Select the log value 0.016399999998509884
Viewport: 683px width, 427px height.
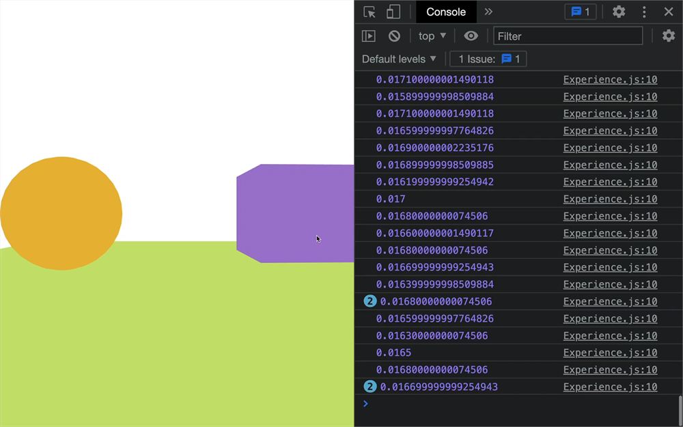click(x=434, y=284)
